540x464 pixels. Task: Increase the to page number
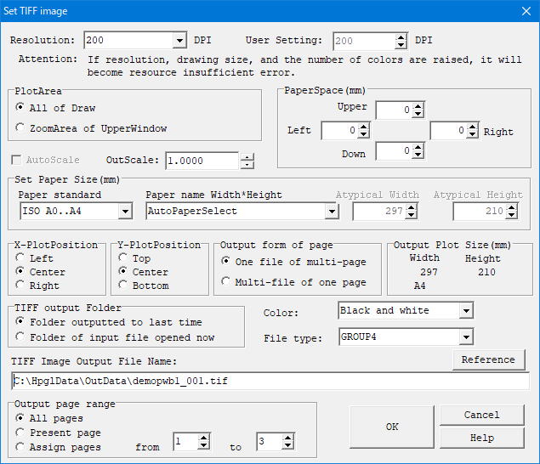point(287,438)
